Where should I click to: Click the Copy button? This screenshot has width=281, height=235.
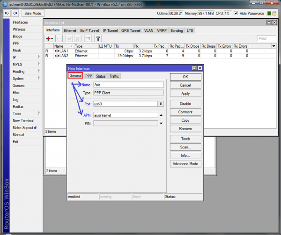pos(185,120)
